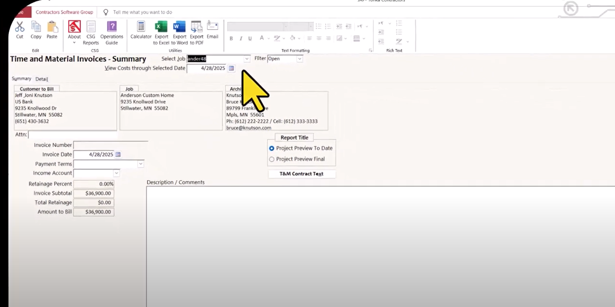615x307 pixels.
Task: Click Export to Word
Action: (x=179, y=31)
